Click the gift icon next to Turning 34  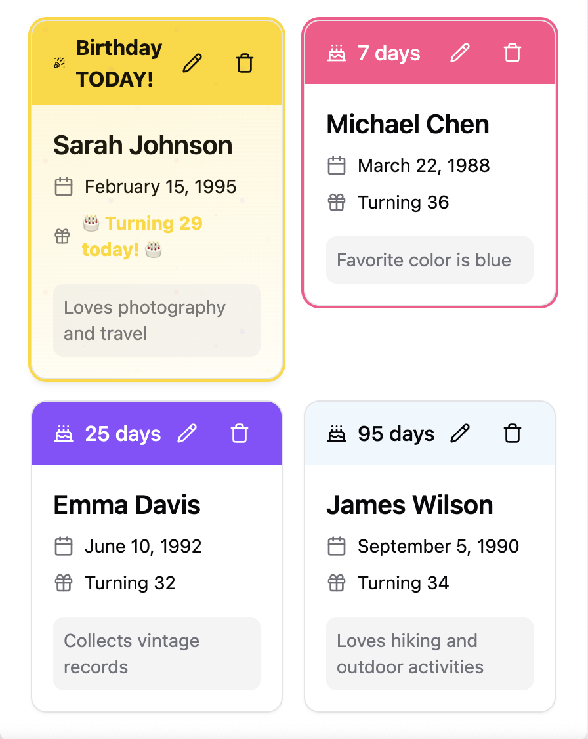(x=337, y=583)
